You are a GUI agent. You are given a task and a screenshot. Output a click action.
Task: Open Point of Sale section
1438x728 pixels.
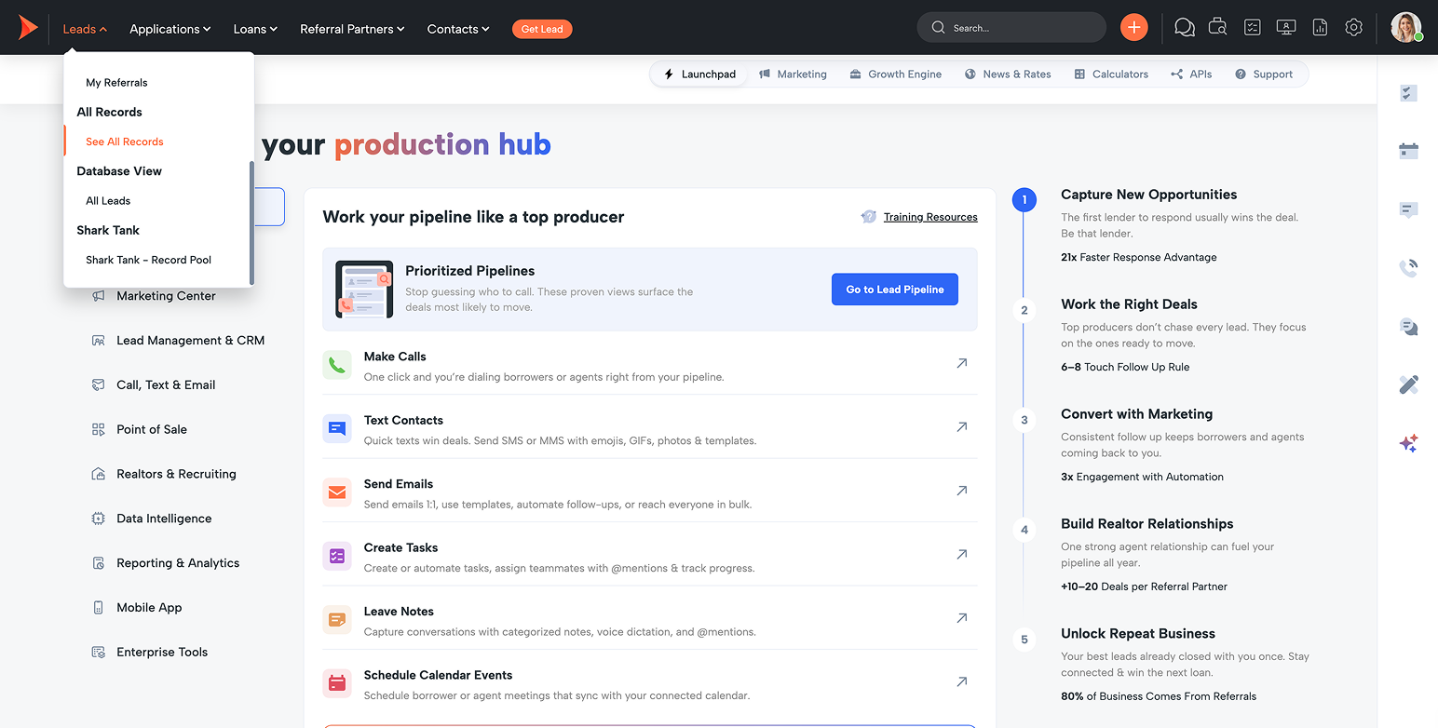[x=152, y=430]
